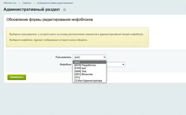
Task: Click hint text Выберите пользователя
Action: 76,34
